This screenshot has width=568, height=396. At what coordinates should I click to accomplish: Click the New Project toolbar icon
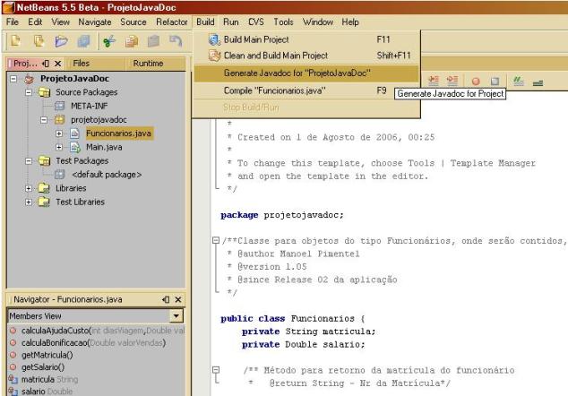pyautogui.click(x=38, y=41)
